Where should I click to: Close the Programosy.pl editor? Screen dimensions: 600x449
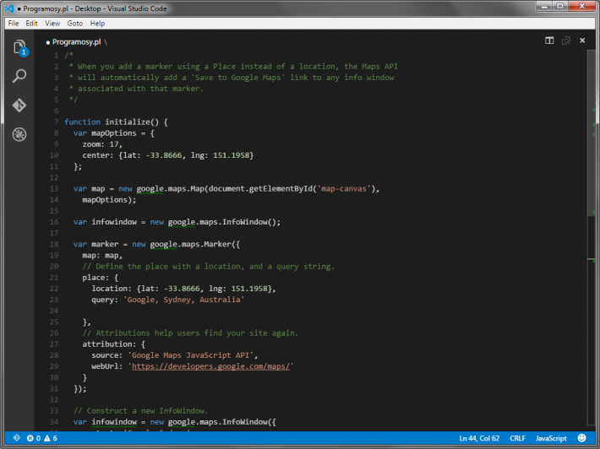(582, 41)
